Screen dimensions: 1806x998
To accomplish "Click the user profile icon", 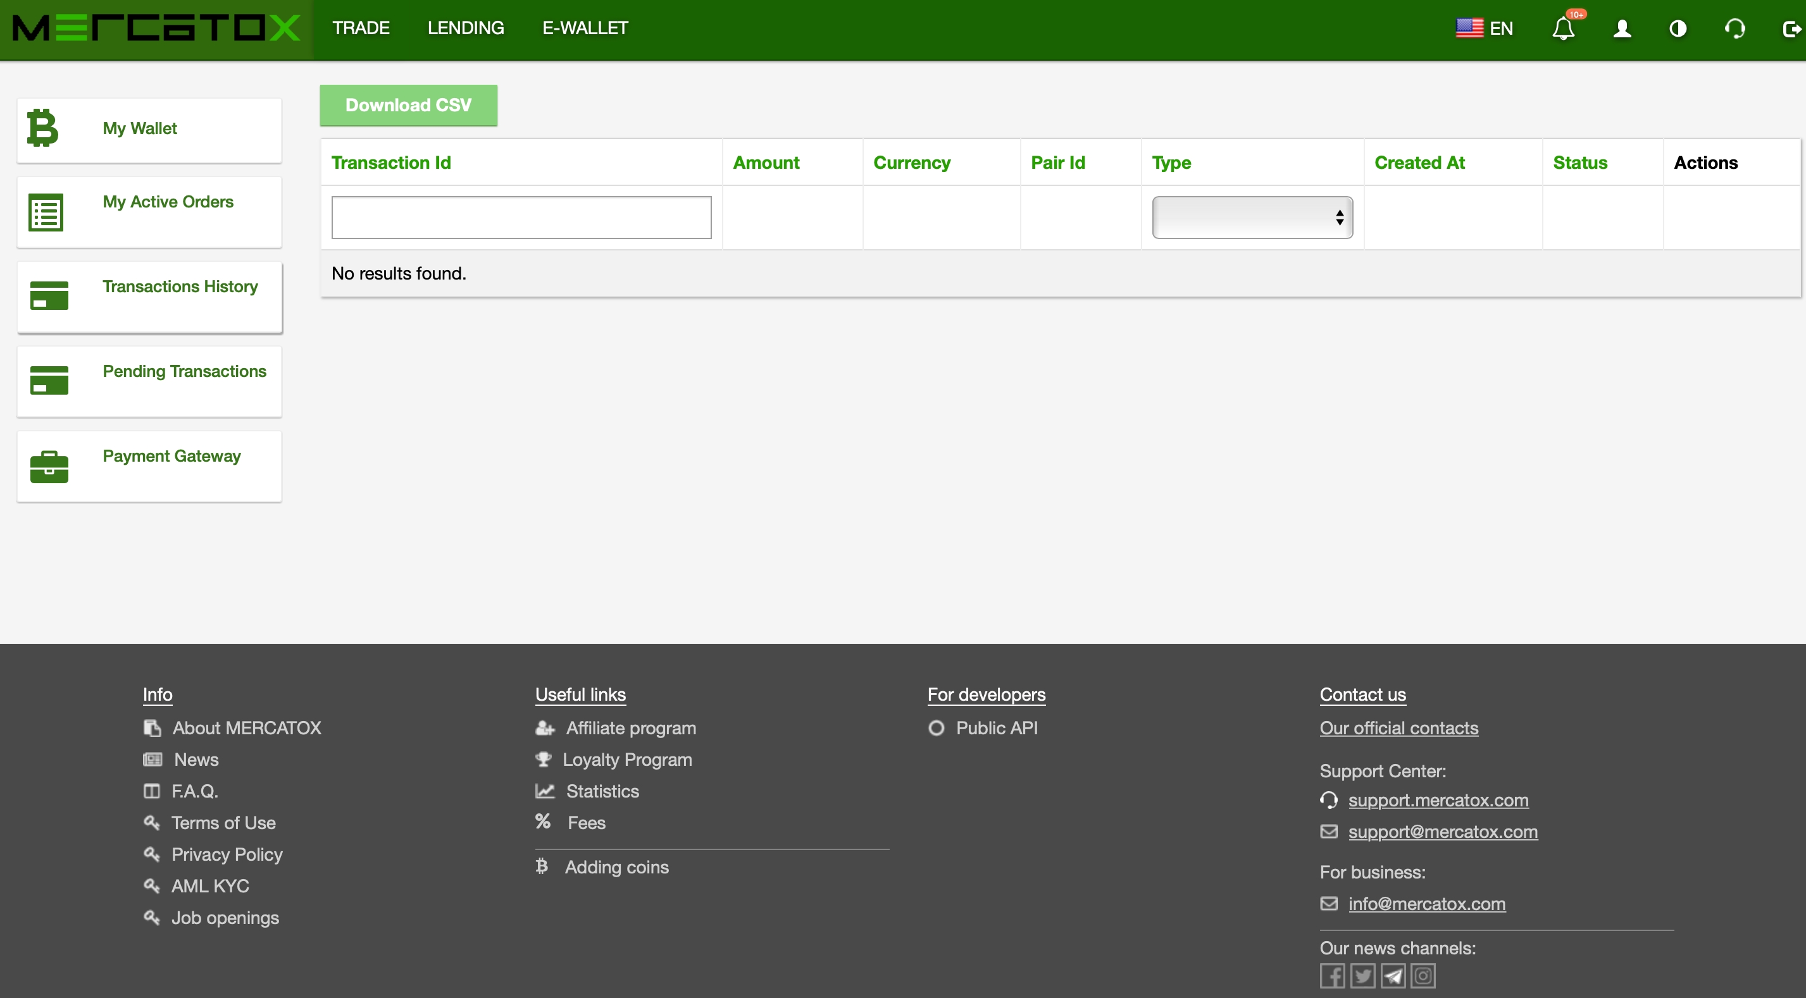I will (1622, 28).
